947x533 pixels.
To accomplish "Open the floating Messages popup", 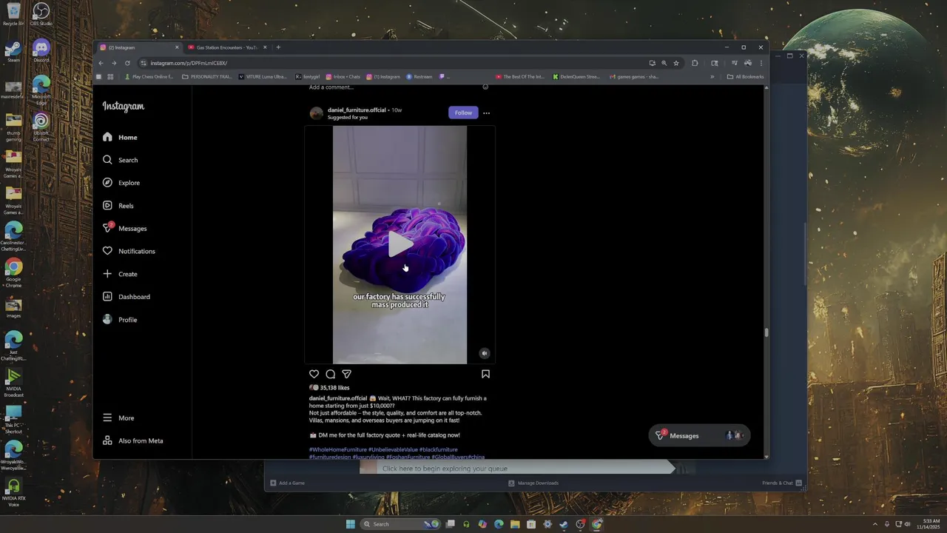I will pos(699,435).
